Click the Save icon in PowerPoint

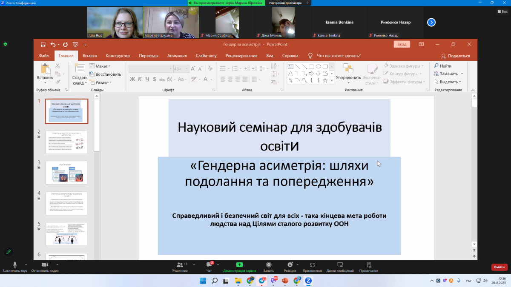pyautogui.click(x=43, y=44)
